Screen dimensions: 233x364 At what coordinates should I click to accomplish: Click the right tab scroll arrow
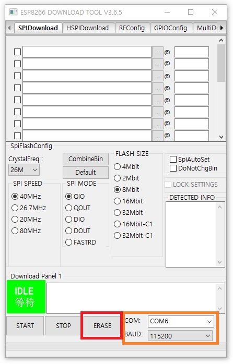coord(222,28)
